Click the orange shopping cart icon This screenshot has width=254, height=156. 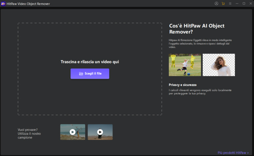(x=223, y=4)
